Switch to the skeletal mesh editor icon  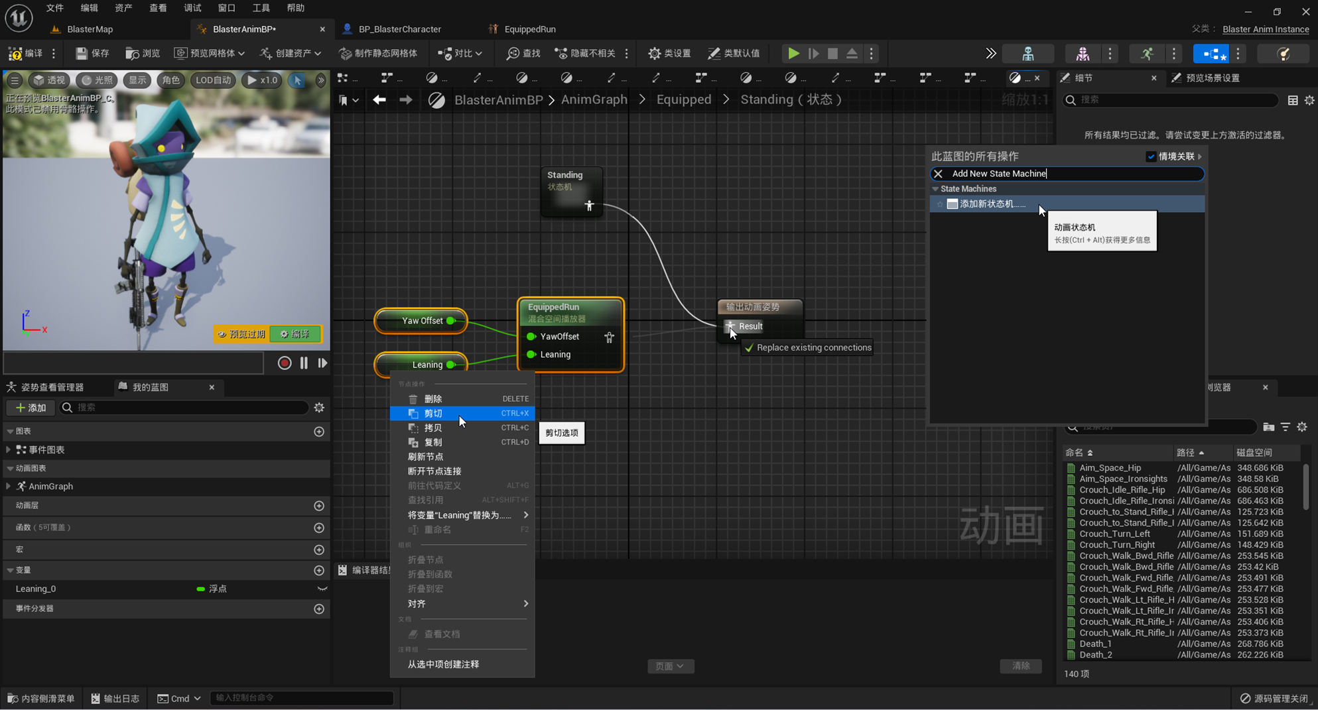(x=1083, y=53)
